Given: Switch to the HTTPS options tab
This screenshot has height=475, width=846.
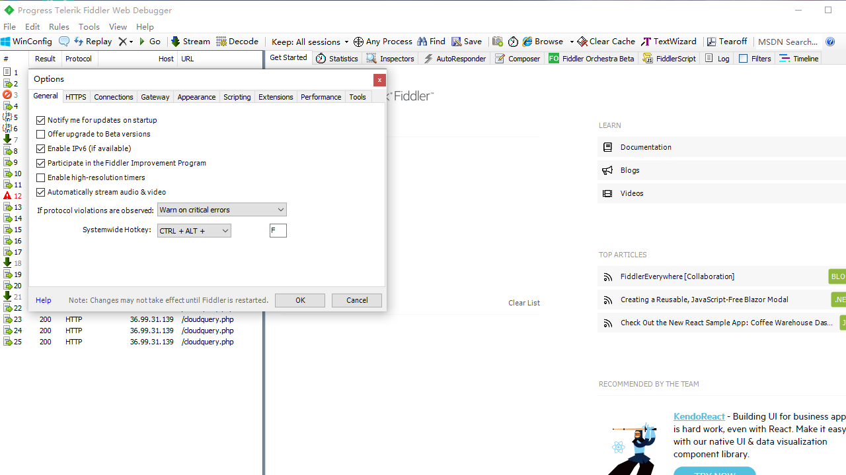Looking at the screenshot, I should pyautogui.click(x=76, y=97).
